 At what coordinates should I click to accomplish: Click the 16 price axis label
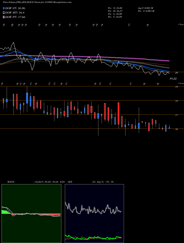tap(176, 129)
